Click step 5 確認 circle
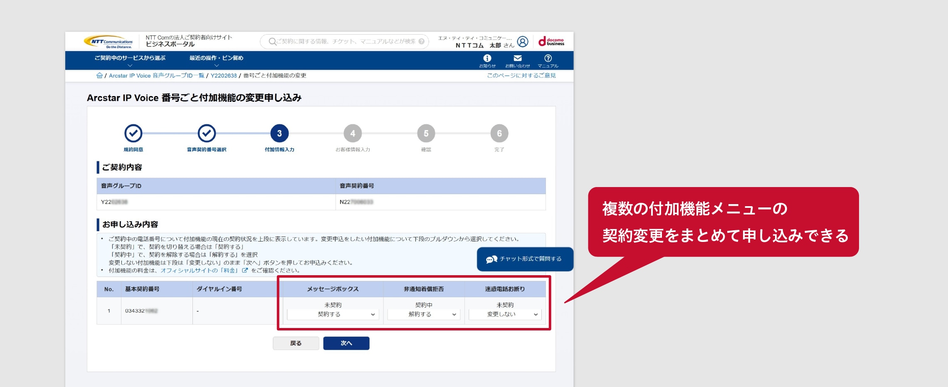 (426, 133)
